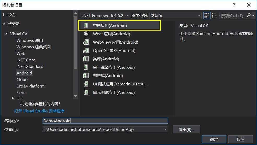Viewport: 257px width, 145px height.
Task: Select the .NET Core category
Action: pos(26,60)
